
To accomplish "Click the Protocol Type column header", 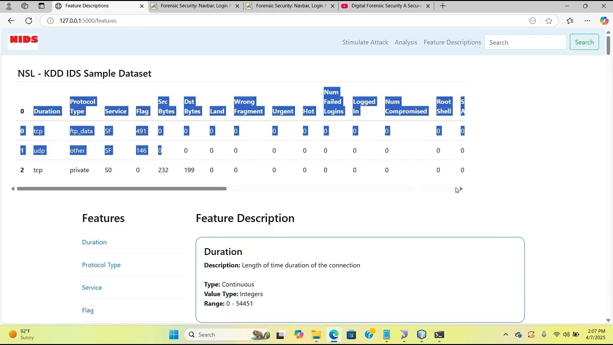I will 83,106.
